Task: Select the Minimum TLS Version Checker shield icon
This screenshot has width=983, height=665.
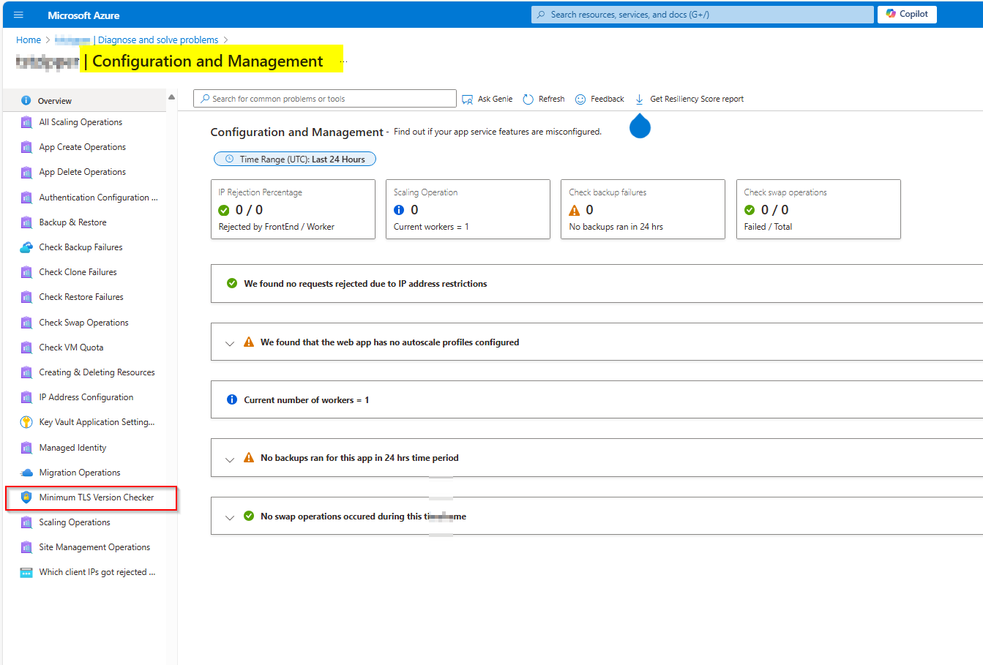Action: pos(27,497)
